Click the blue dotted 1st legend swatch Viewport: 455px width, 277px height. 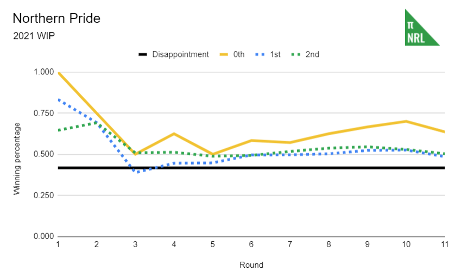tap(260, 54)
